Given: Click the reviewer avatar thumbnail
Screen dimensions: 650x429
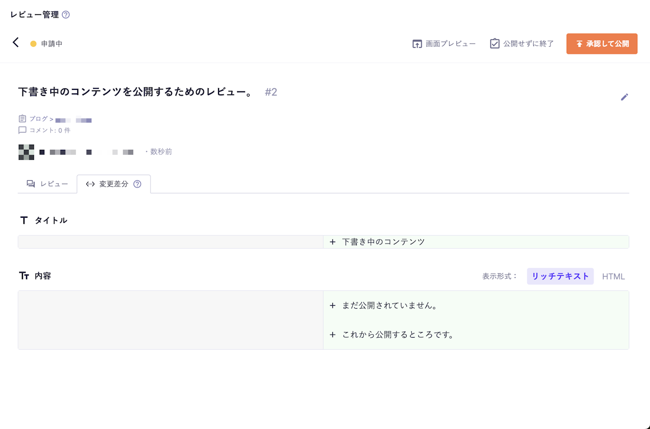Looking at the screenshot, I should tap(25, 151).
